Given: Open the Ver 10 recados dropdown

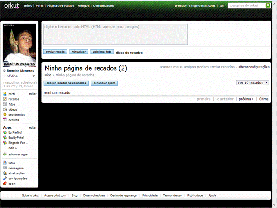Looking at the screenshot, I should click(253, 83).
